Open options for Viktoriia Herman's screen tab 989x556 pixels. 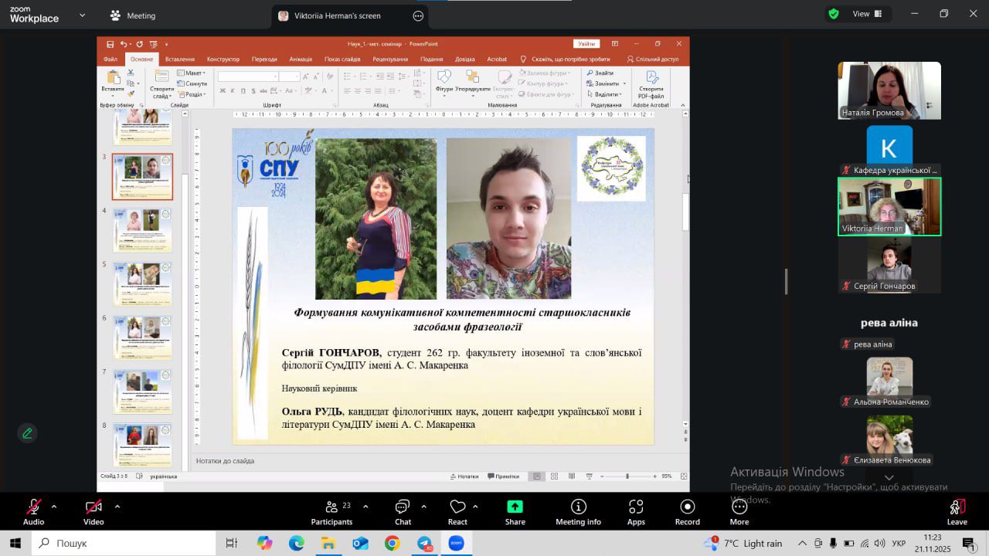tap(418, 15)
